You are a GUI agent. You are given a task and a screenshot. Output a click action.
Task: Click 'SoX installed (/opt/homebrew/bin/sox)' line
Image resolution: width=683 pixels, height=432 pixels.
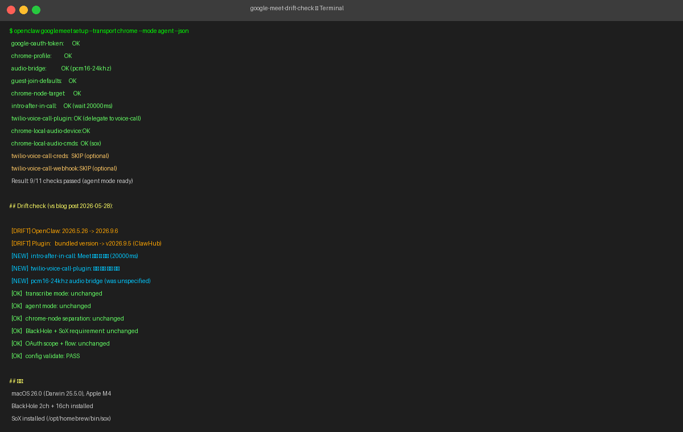click(x=61, y=418)
